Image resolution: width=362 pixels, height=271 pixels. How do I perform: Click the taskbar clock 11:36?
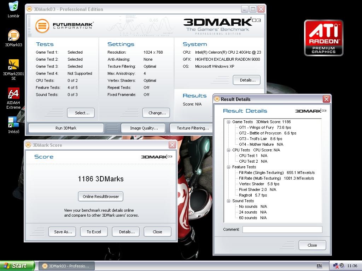pyautogui.click(x=352, y=266)
